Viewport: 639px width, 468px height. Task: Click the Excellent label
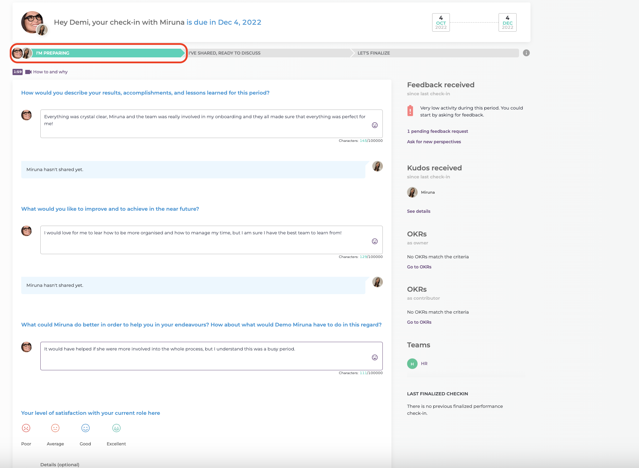pyautogui.click(x=116, y=444)
